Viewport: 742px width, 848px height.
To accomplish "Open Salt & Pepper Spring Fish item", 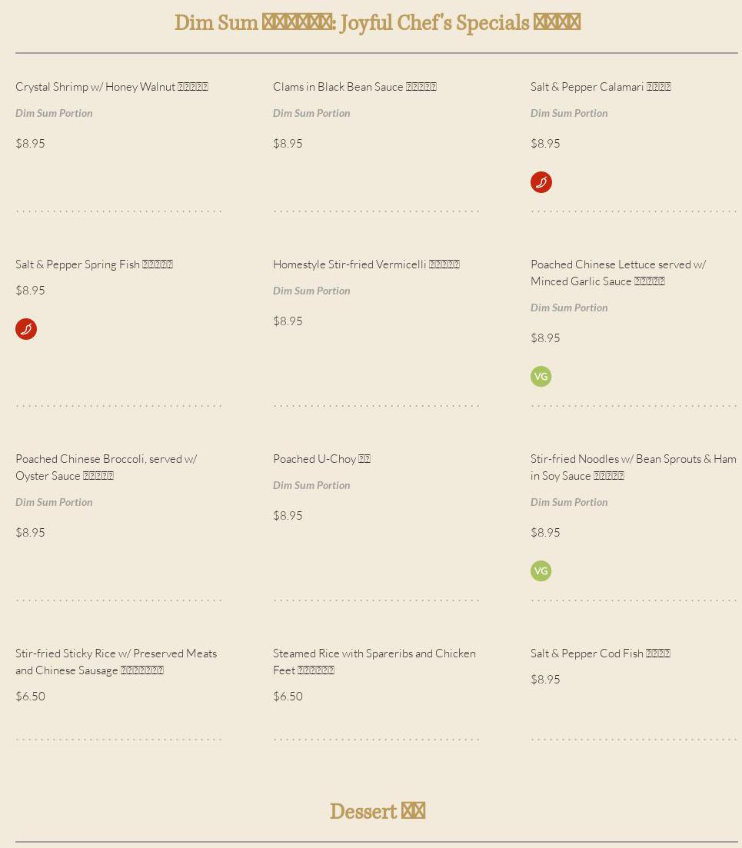I will (x=94, y=264).
